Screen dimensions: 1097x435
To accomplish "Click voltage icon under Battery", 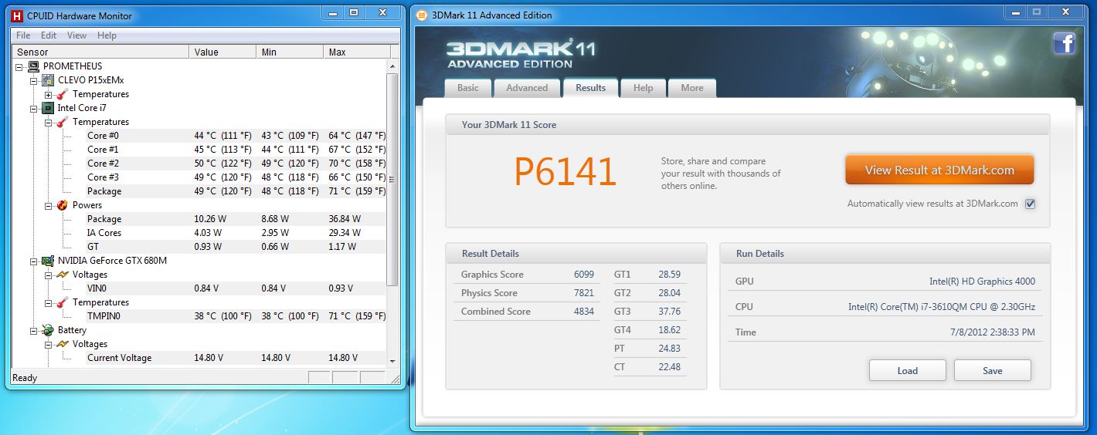I will click(62, 344).
